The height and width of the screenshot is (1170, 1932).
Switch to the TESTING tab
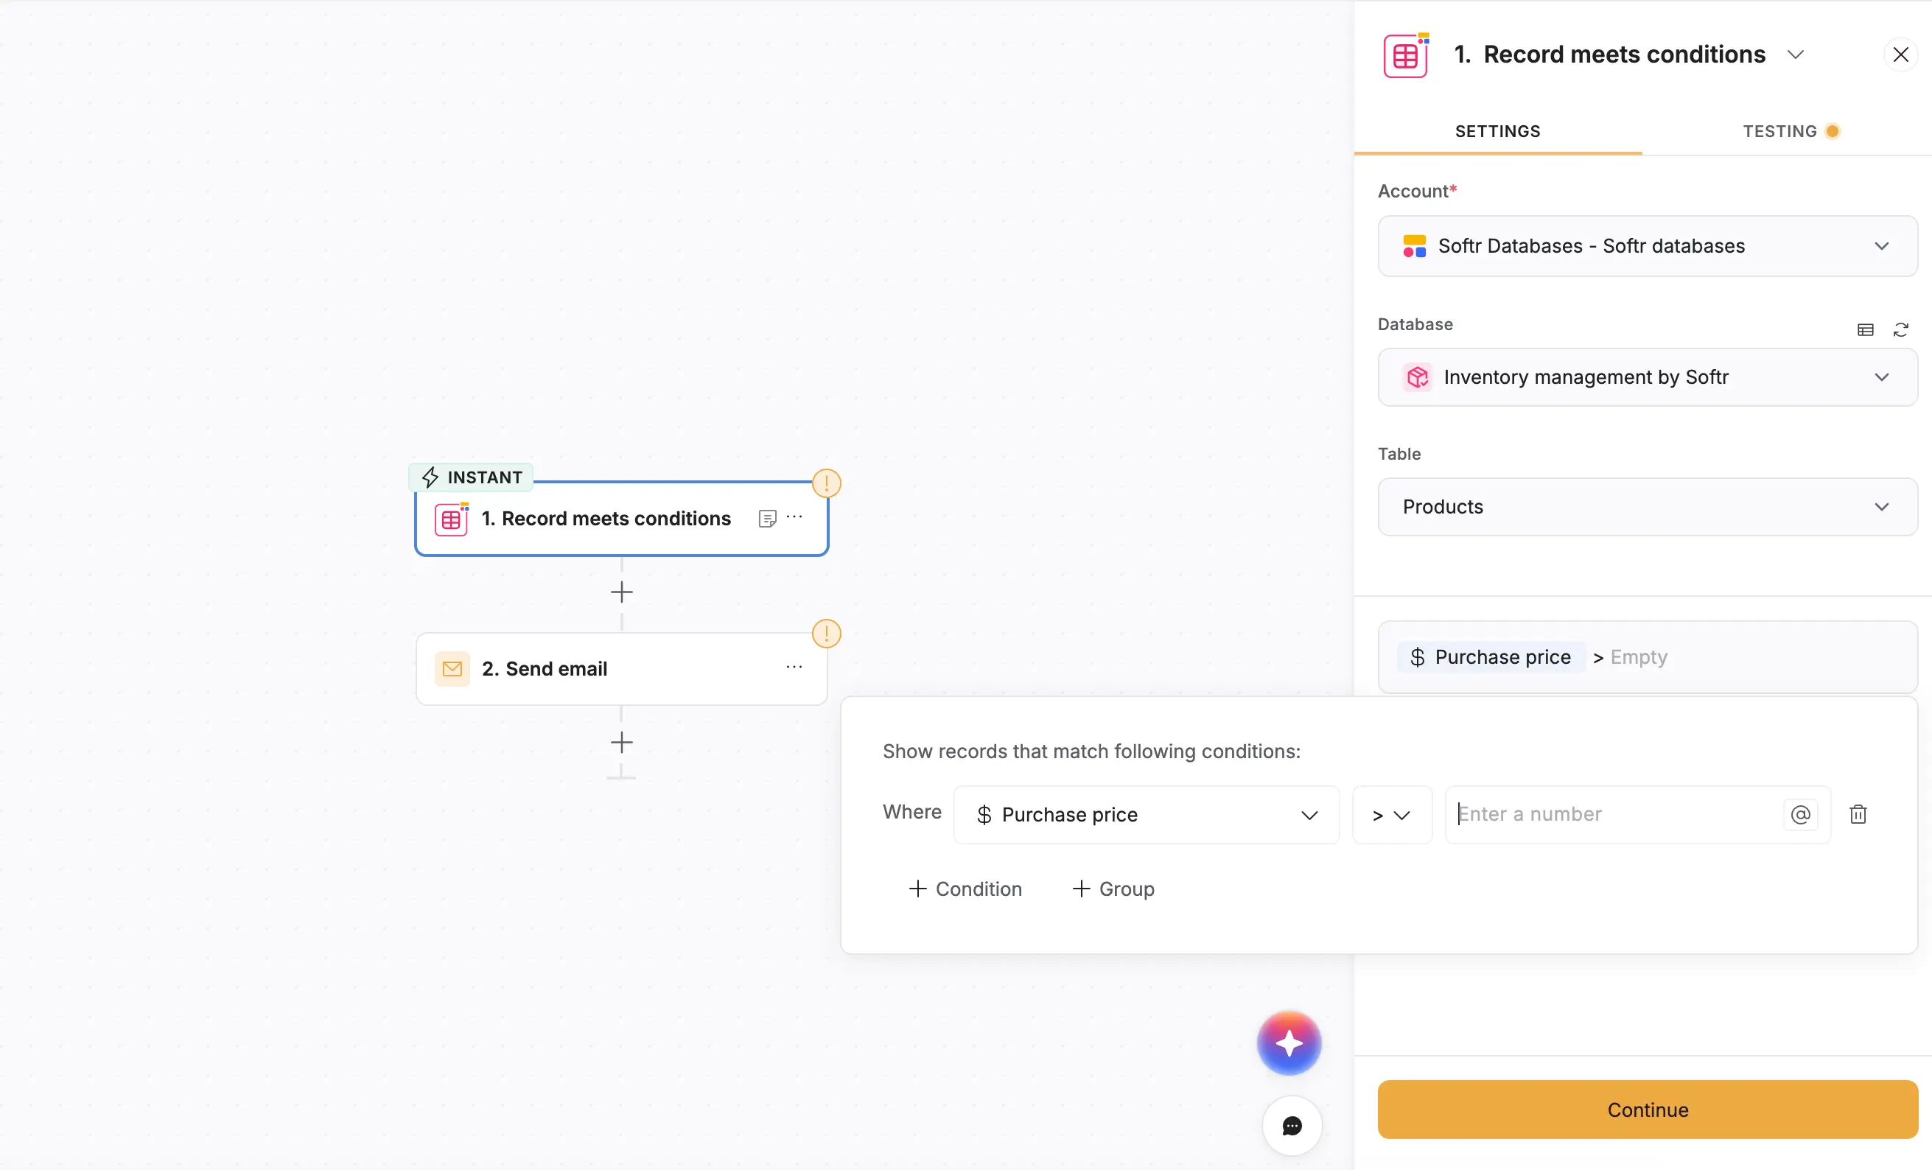[x=1780, y=130]
